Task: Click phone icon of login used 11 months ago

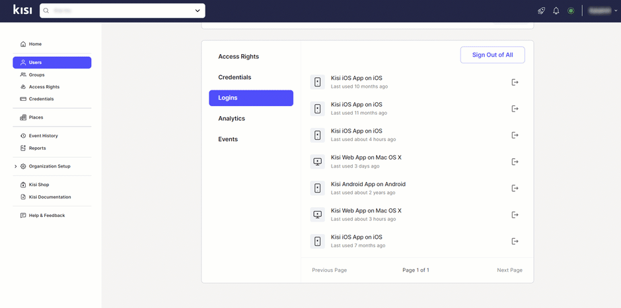Action: 317,109
